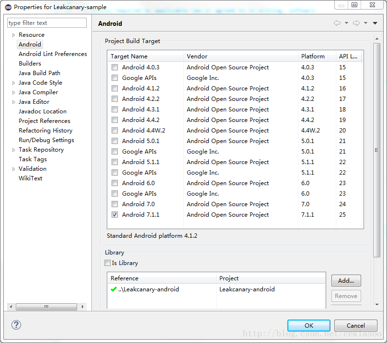Click the Remove library button
Viewport: 387px width, 343px height.
point(346,296)
